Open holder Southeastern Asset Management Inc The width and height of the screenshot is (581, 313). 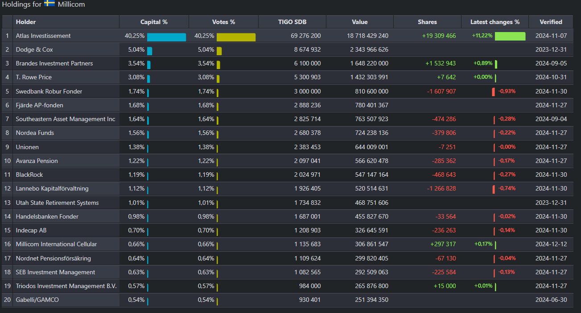[x=66, y=119]
